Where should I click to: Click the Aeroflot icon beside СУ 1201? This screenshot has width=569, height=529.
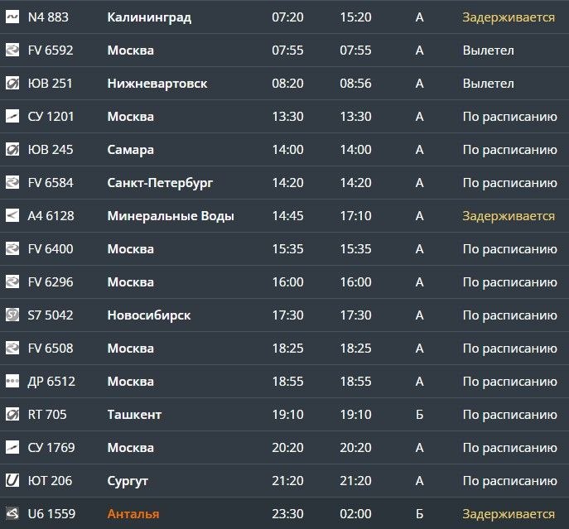12,117
